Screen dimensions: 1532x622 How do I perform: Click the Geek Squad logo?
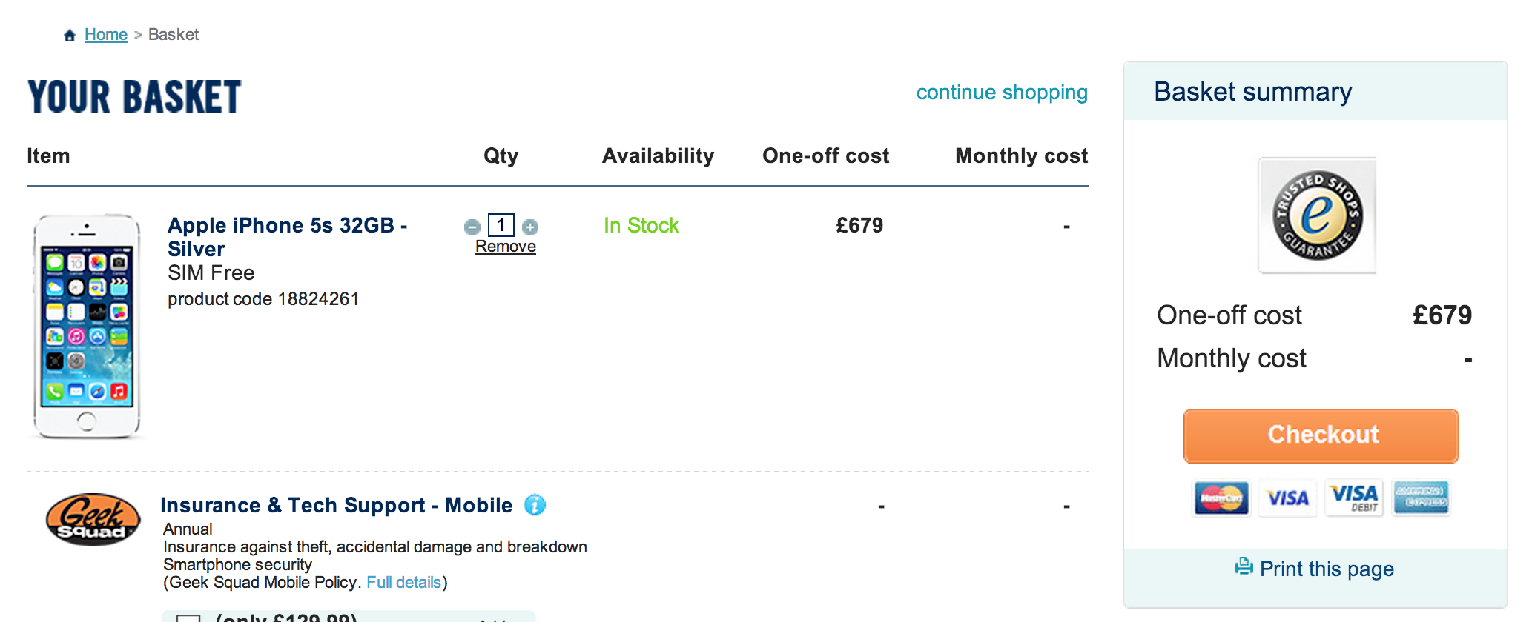click(x=93, y=519)
